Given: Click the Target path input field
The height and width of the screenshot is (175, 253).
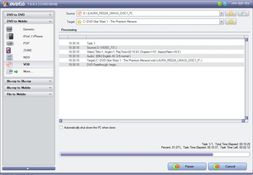Looking at the screenshot, I should tap(148, 21).
